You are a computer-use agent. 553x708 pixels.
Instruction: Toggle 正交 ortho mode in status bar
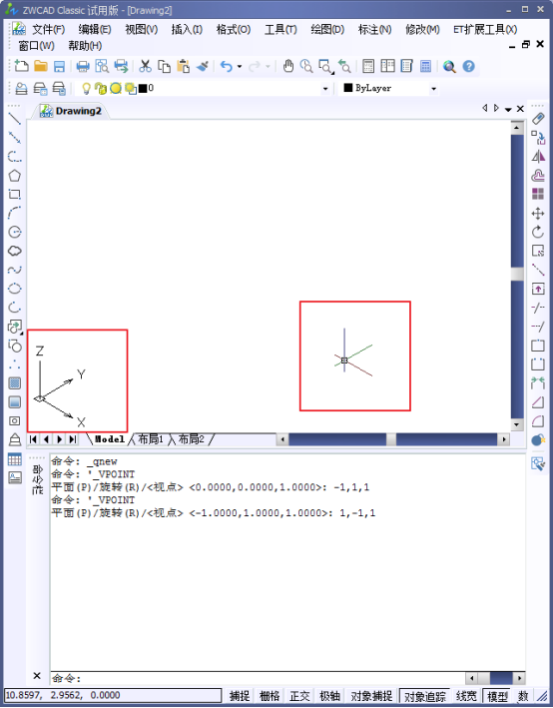pos(299,696)
